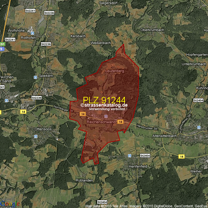Screen dimensions: 208x208
Task: Select the Reichenschwand town label
Action: pyautogui.click(x=101, y=122)
